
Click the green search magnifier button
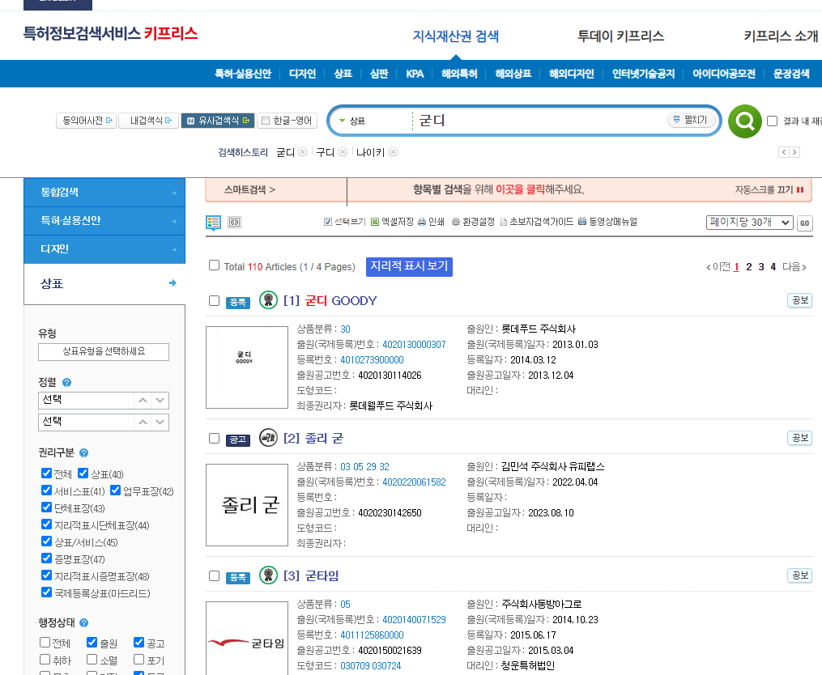(744, 121)
